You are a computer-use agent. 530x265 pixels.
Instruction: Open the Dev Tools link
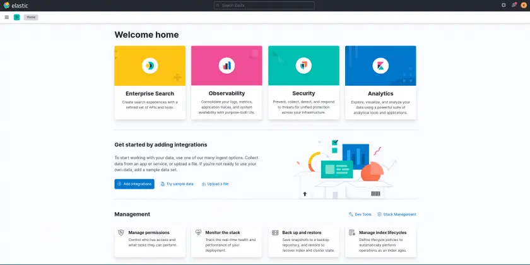coord(360,215)
